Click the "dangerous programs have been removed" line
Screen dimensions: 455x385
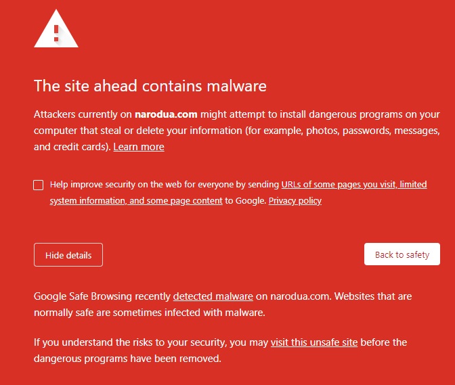[127, 359]
